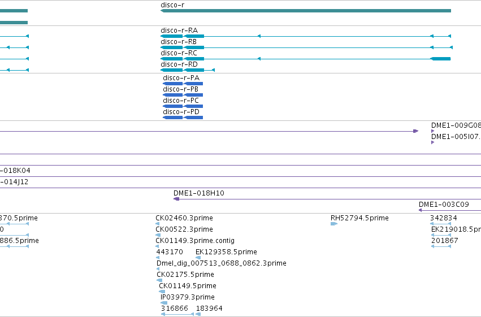Select clone DME1-009G08 label
Screen dimensions: 481x317
(x=456, y=125)
